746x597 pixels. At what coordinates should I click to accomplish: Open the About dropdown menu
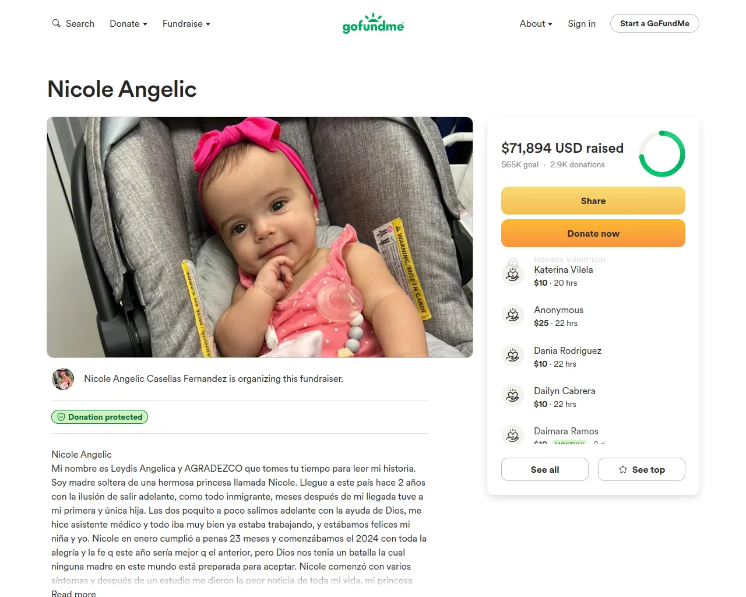pos(536,23)
